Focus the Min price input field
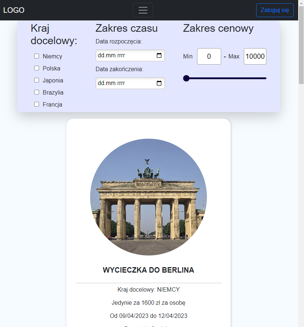This screenshot has height=327, width=304. coord(209,56)
